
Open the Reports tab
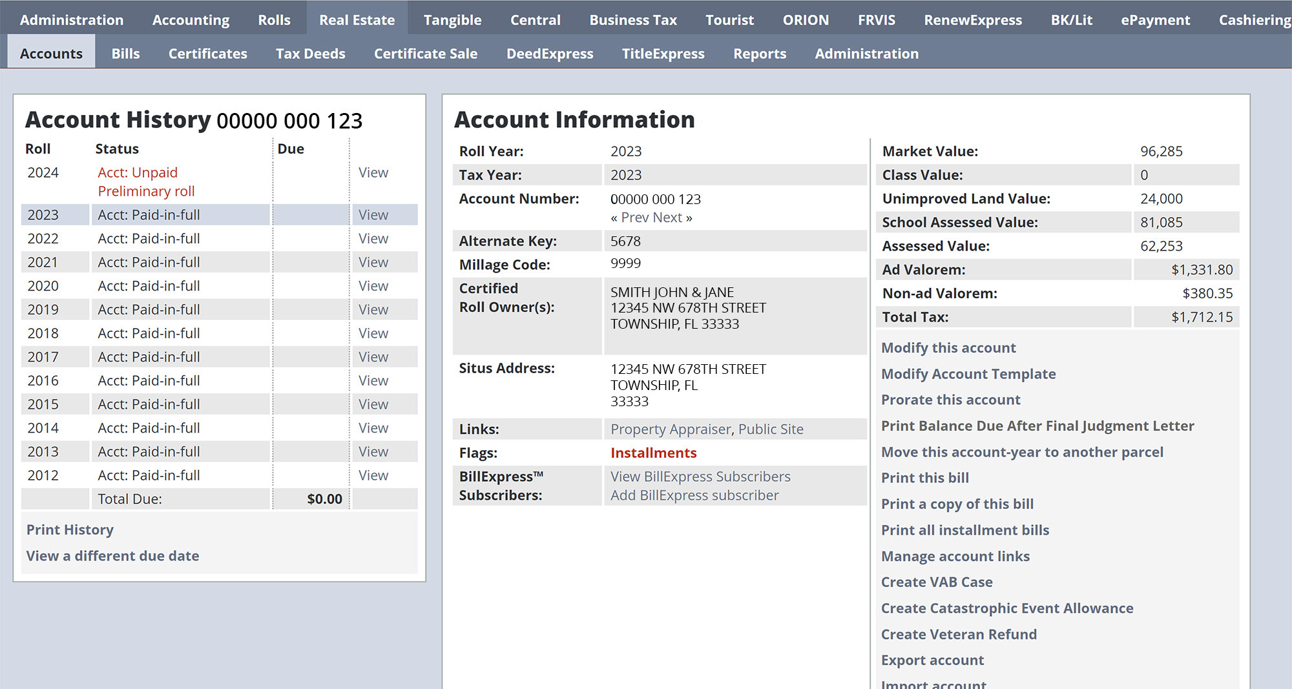pyautogui.click(x=759, y=54)
